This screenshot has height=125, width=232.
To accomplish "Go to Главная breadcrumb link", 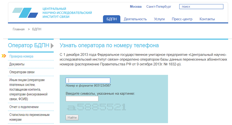I will [x=19, y=29].
